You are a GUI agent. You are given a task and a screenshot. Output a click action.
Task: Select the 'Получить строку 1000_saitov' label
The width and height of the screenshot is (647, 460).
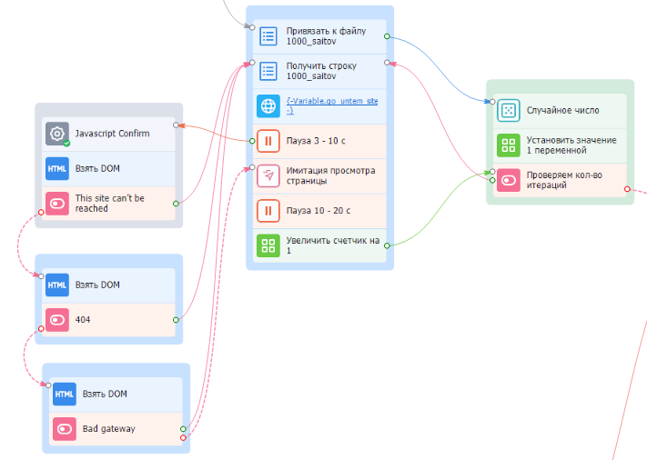click(x=321, y=71)
